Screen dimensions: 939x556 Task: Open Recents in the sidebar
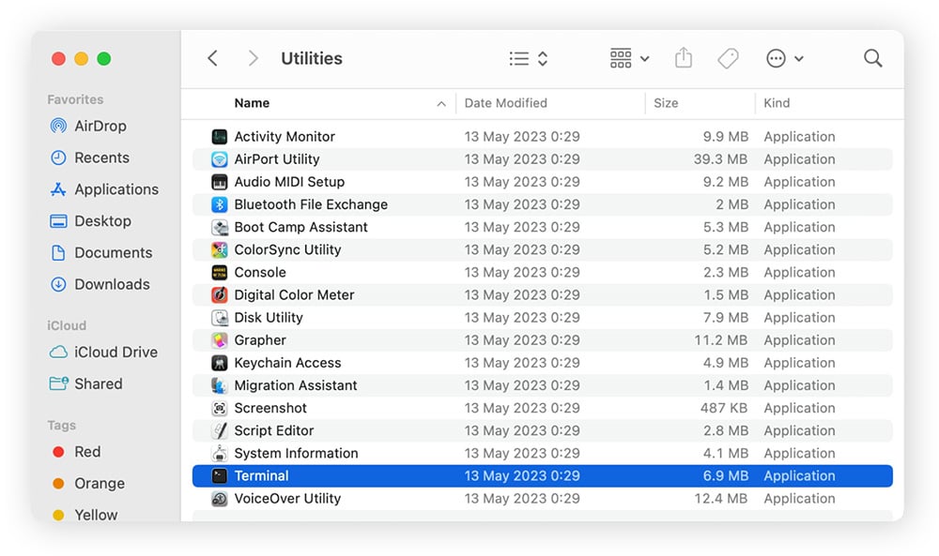click(x=90, y=158)
